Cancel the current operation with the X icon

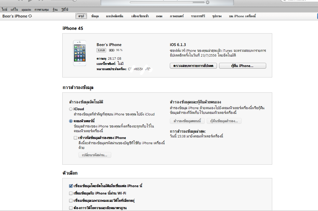click(207, 2)
